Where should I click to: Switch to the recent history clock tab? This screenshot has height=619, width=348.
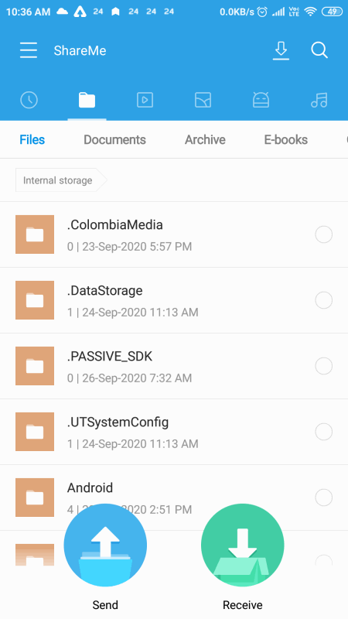[x=29, y=100]
